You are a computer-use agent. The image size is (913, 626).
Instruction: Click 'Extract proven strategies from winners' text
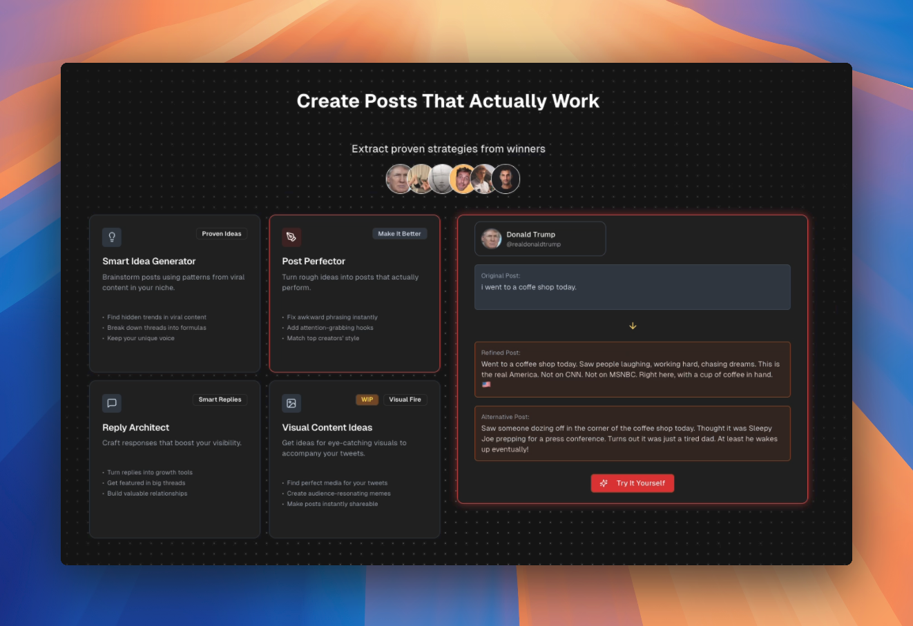[x=448, y=148]
